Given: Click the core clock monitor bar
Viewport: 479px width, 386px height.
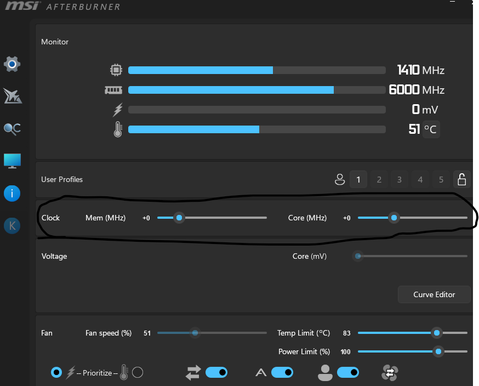Looking at the screenshot, I should [x=257, y=70].
